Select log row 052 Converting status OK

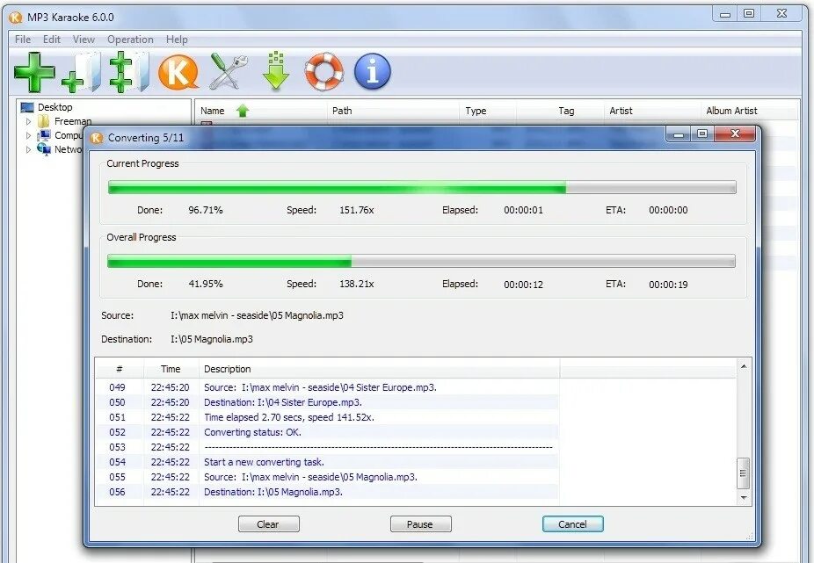[327, 432]
